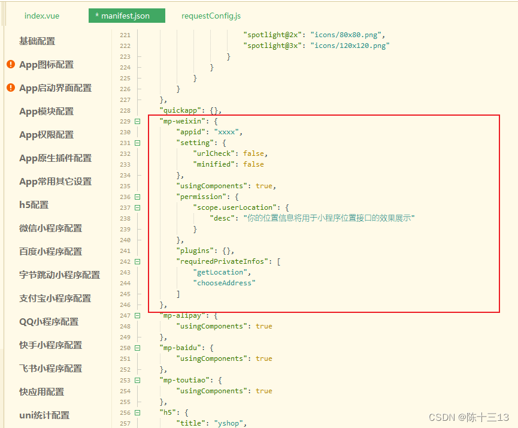Image resolution: width=518 pixels, height=428 pixels.
Task: Collapse requiredPrivateInfos array at line 242
Action: (x=137, y=261)
